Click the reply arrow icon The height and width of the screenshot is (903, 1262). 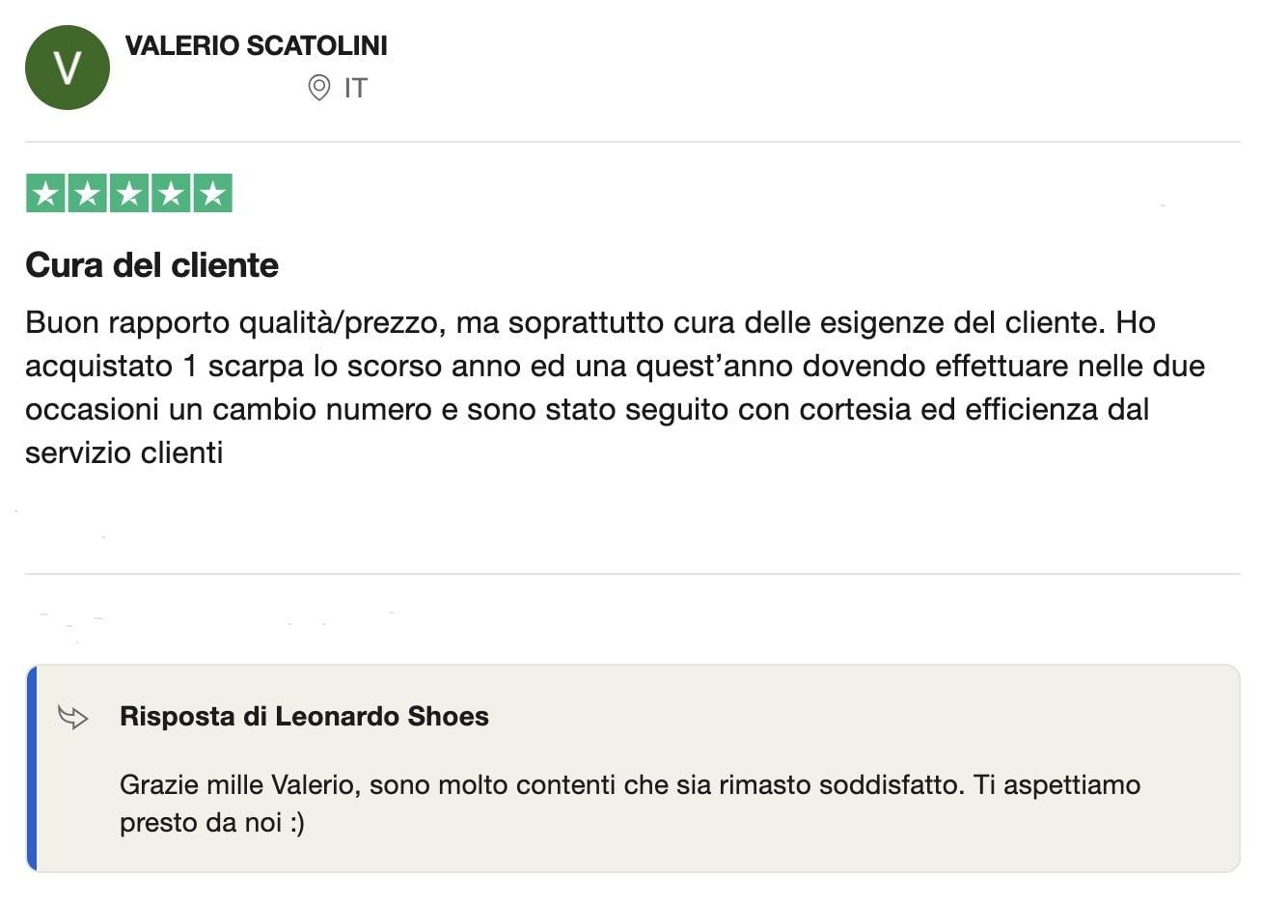pyautogui.click(x=73, y=717)
